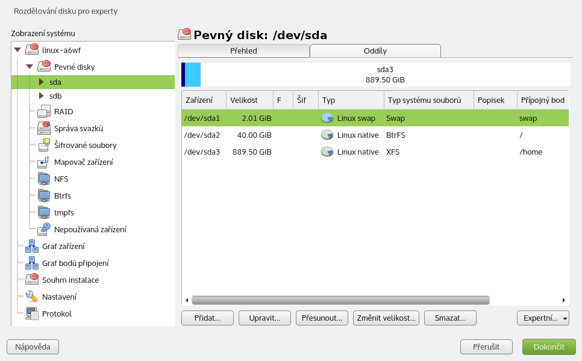Click the Přesunout button
Image resolution: width=582 pixels, height=361 pixels.
pyautogui.click(x=322, y=318)
